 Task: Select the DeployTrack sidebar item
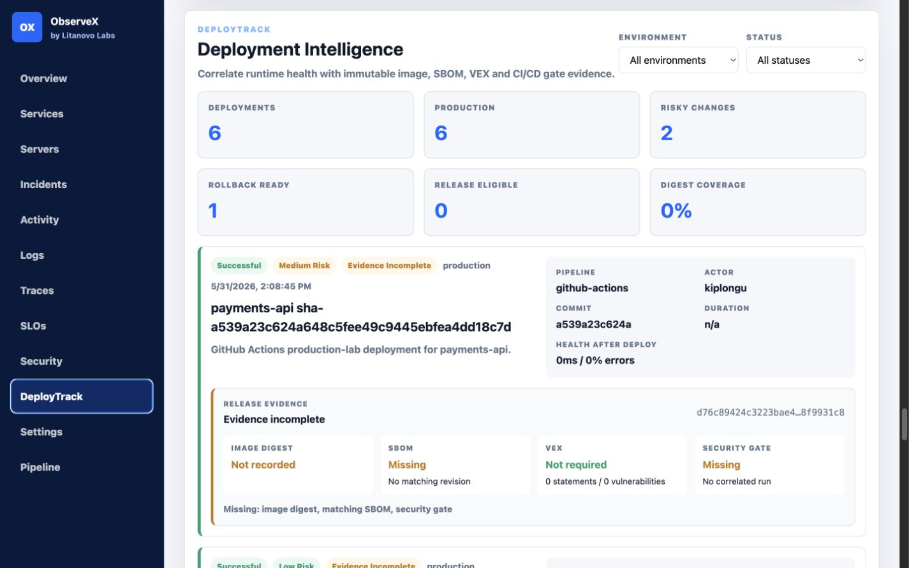point(82,397)
